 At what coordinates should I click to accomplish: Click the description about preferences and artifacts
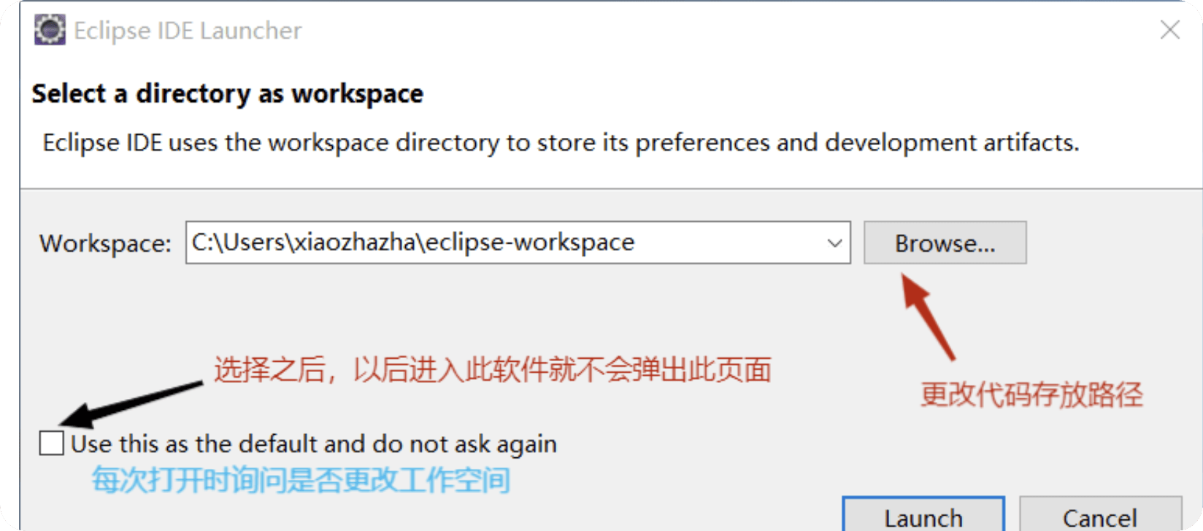point(561,143)
